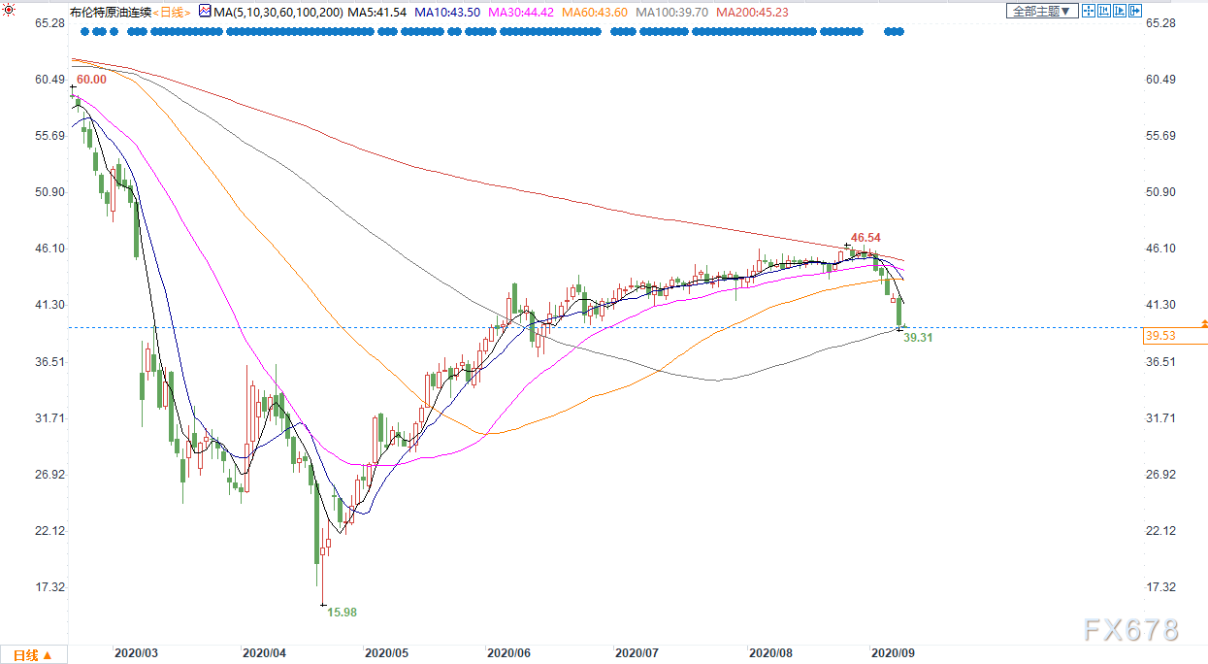The image size is (1208, 664).
Task: Click the 布伦特原油连续 chart title
Action: (110, 12)
